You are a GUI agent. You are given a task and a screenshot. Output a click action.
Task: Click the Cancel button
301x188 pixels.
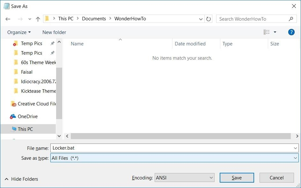276,178
